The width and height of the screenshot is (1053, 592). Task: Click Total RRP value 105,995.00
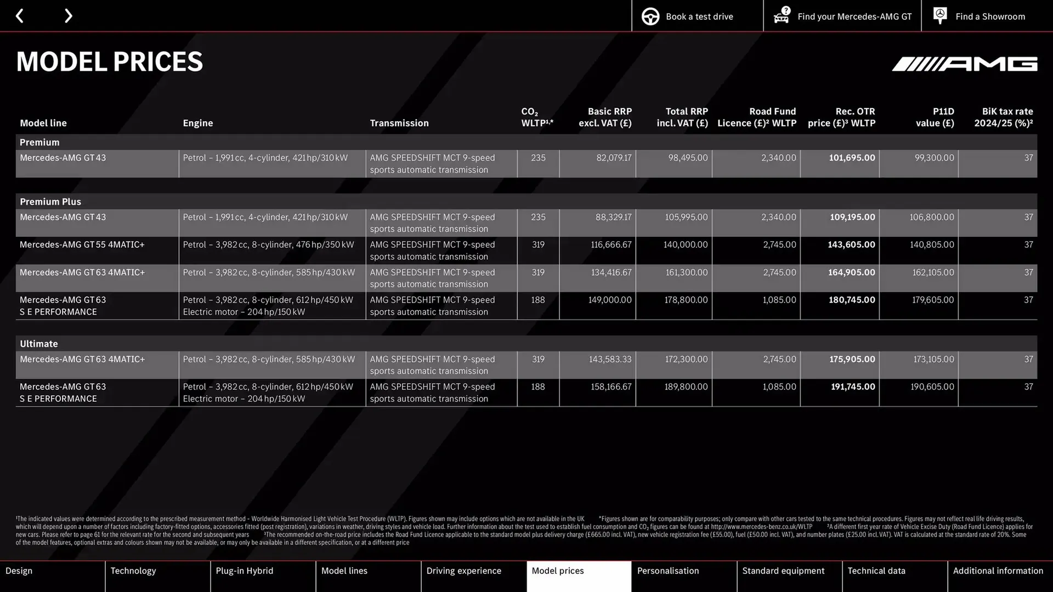pos(687,217)
